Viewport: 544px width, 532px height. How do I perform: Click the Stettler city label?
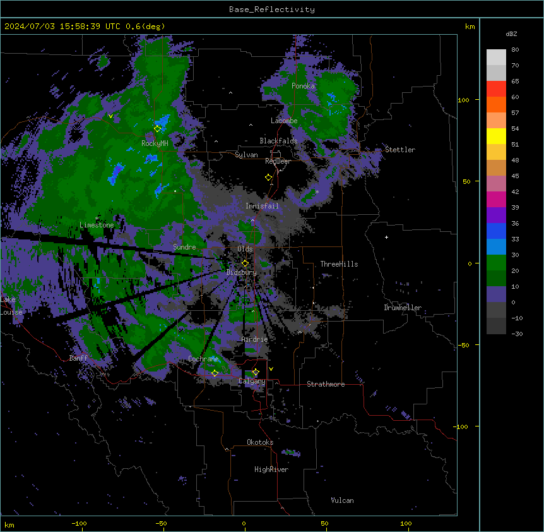coord(400,150)
